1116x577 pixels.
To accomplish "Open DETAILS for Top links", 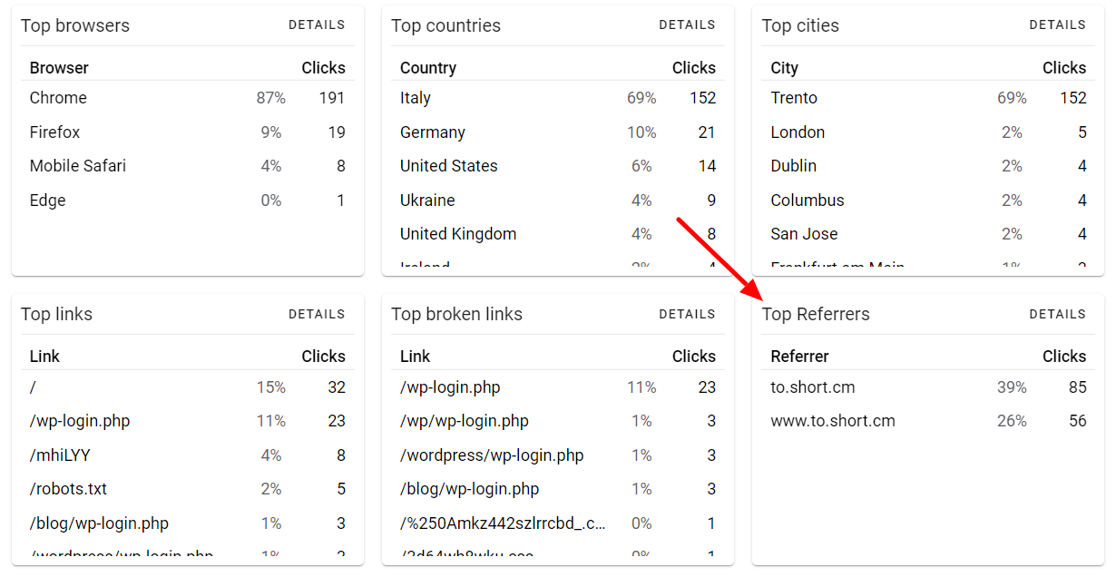I will pyautogui.click(x=317, y=313).
